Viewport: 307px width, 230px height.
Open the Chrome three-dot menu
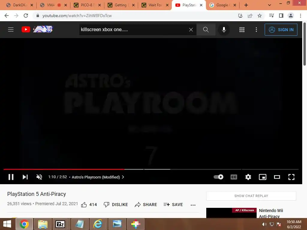[300, 16]
